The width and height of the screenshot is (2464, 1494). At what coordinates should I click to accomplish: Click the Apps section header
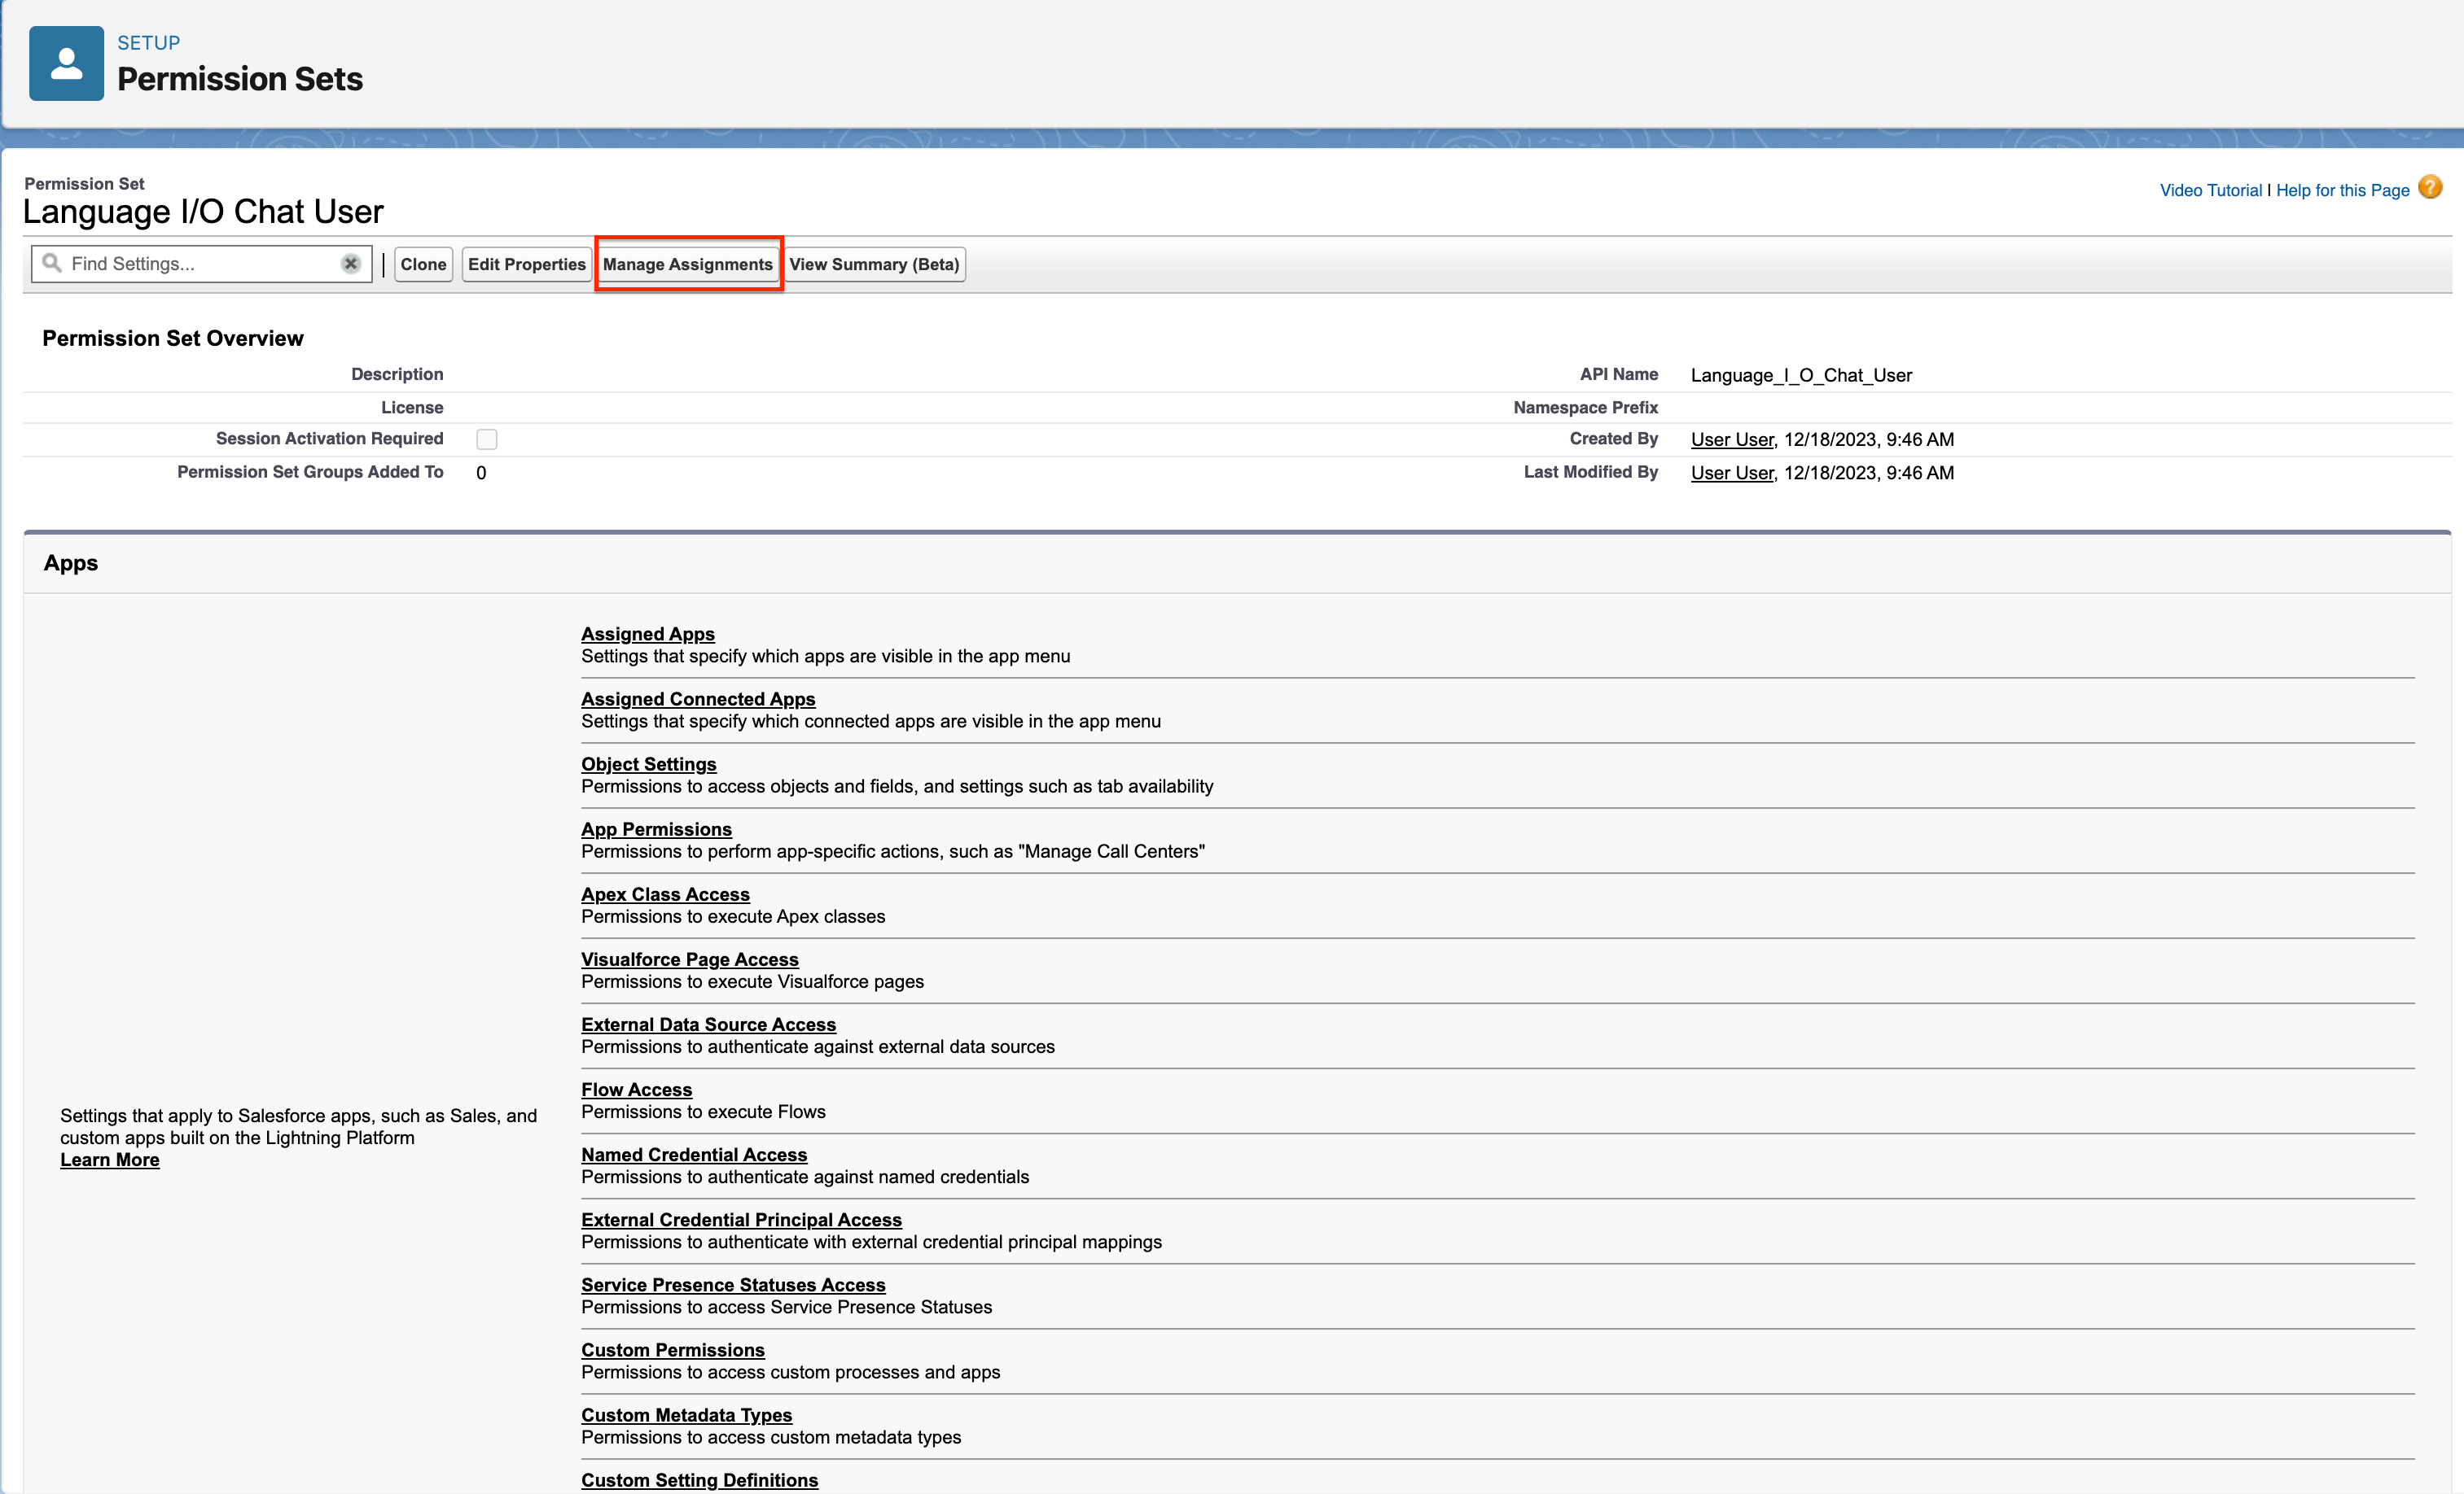point(71,562)
